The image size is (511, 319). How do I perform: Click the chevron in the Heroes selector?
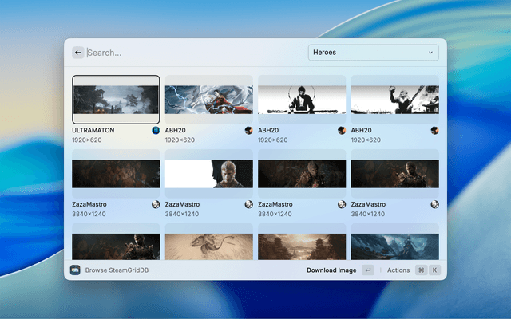(x=431, y=53)
